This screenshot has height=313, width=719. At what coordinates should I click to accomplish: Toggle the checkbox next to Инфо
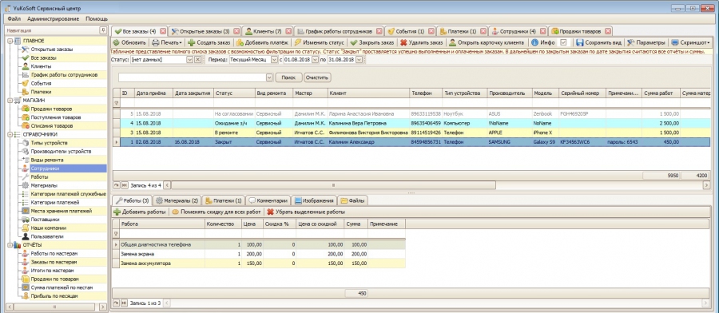click(x=563, y=42)
